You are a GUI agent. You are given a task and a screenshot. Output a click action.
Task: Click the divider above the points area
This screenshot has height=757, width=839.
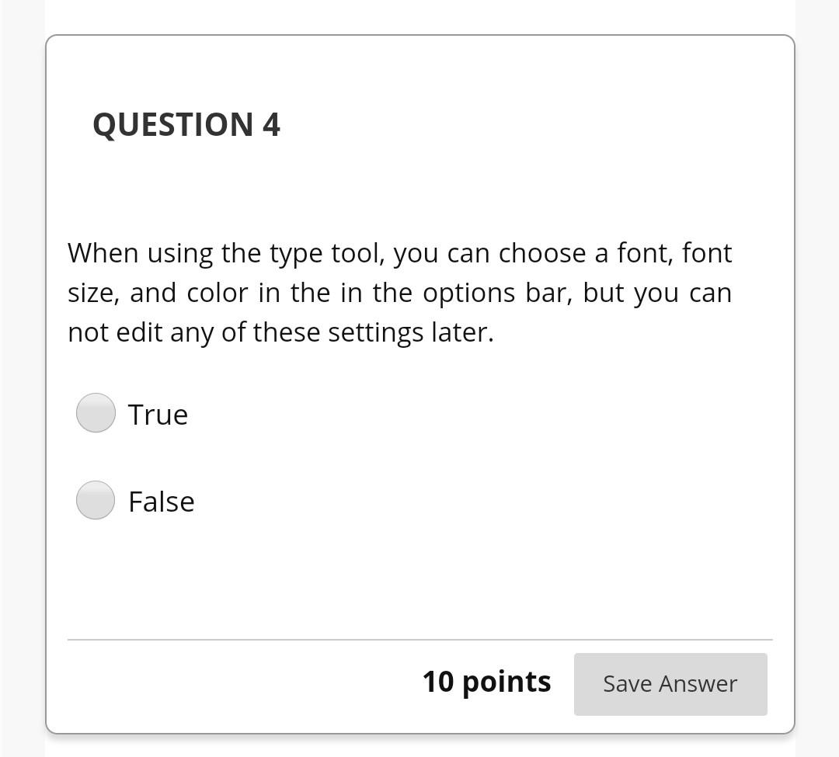[419, 639]
